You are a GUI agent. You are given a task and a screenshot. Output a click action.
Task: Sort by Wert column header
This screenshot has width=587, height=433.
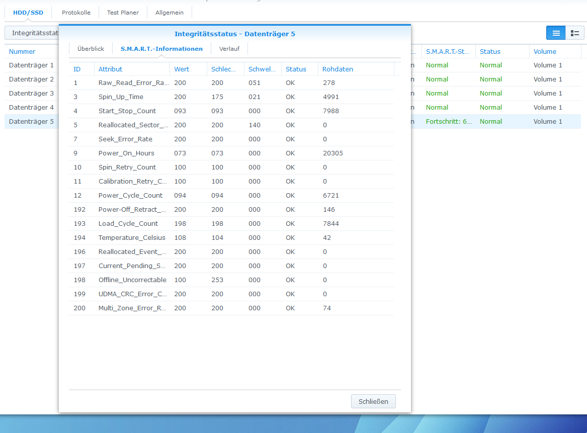coord(188,69)
